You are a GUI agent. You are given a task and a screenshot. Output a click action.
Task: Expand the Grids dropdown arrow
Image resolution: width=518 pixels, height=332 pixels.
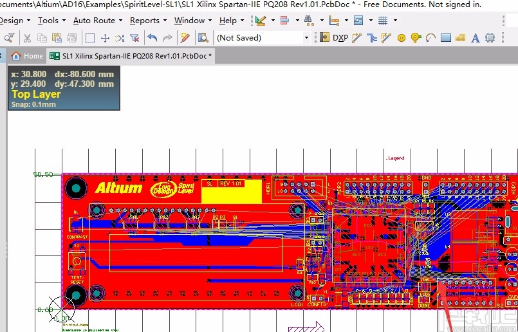(x=395, y=21)
